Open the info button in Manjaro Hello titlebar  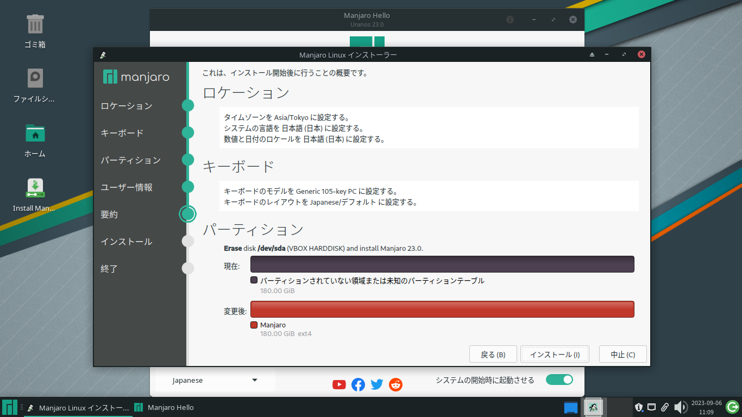(510, 20)
